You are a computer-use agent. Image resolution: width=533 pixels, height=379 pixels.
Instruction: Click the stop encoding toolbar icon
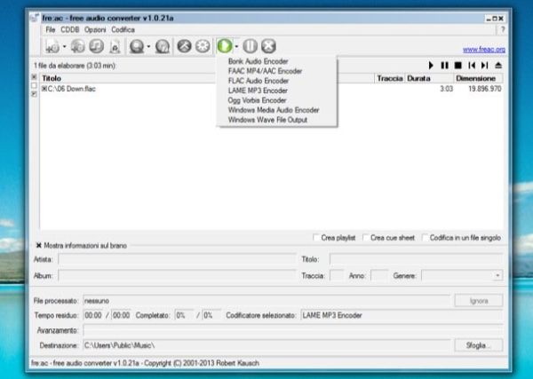tap(268, 46)
